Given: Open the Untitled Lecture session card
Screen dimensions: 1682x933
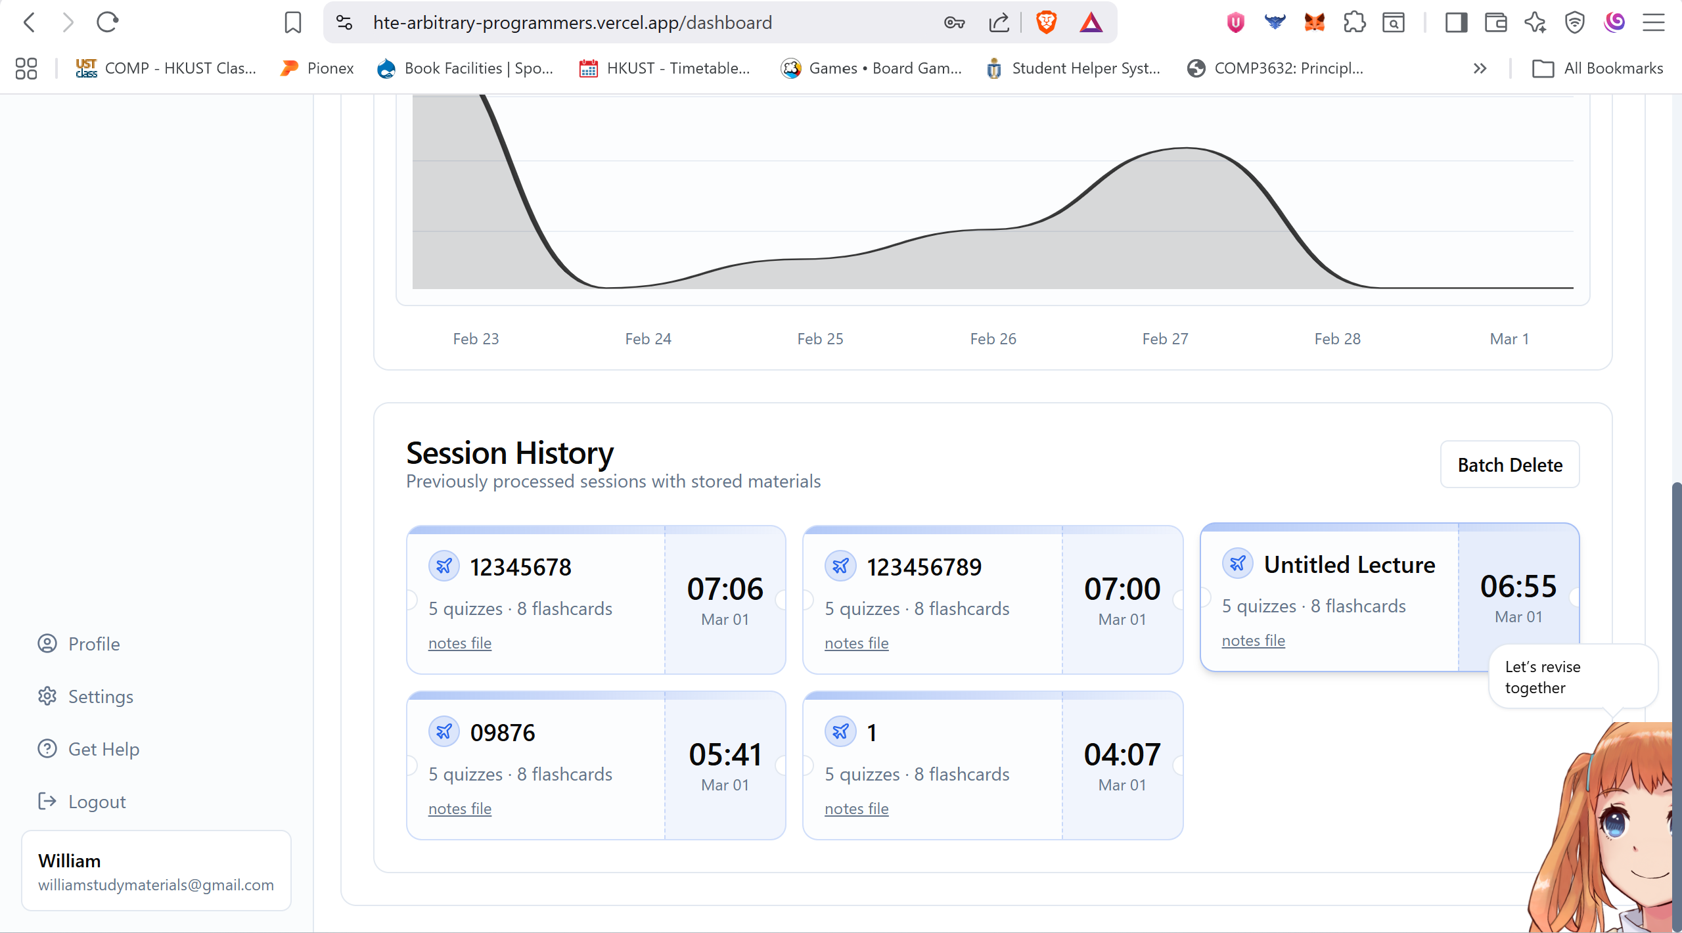Looking at the screenshot, I should tap(1349, 565).
